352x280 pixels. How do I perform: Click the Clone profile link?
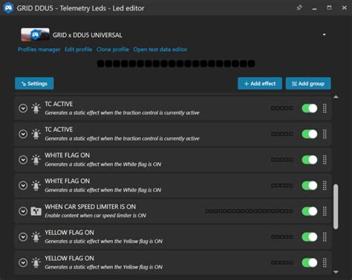pyautogui.click(x=113, y=50)
